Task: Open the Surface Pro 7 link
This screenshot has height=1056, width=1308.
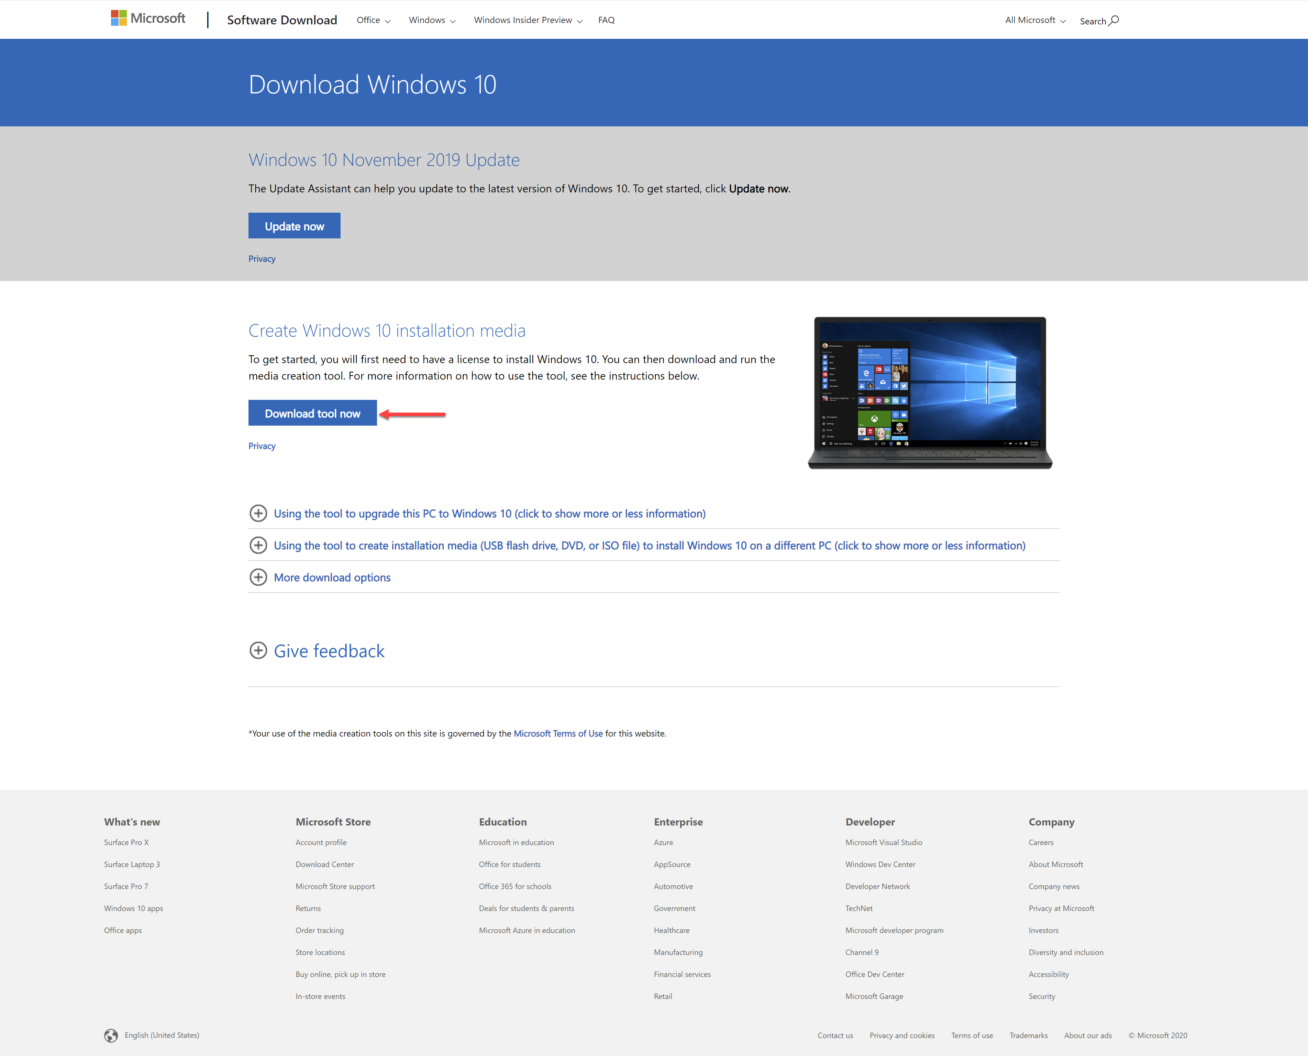Action: (125, 886)
